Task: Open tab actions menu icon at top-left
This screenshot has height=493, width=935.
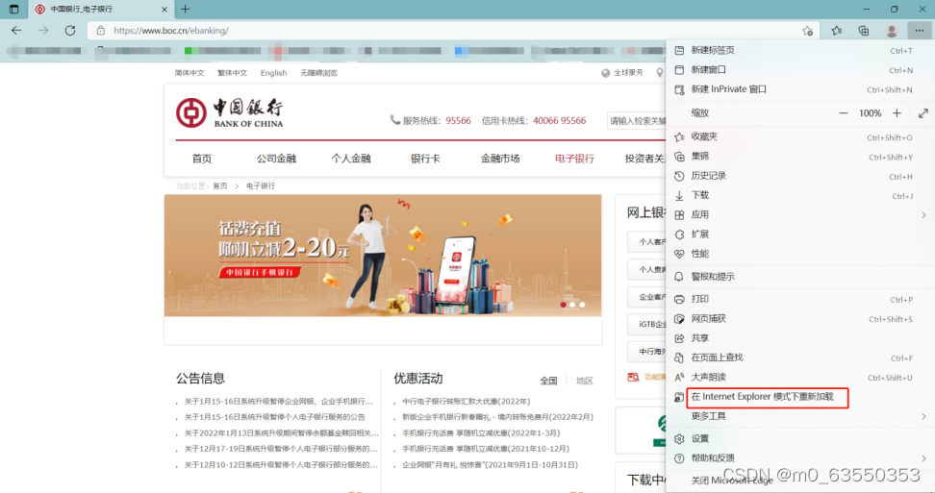Action: click(x=13, y=9)
